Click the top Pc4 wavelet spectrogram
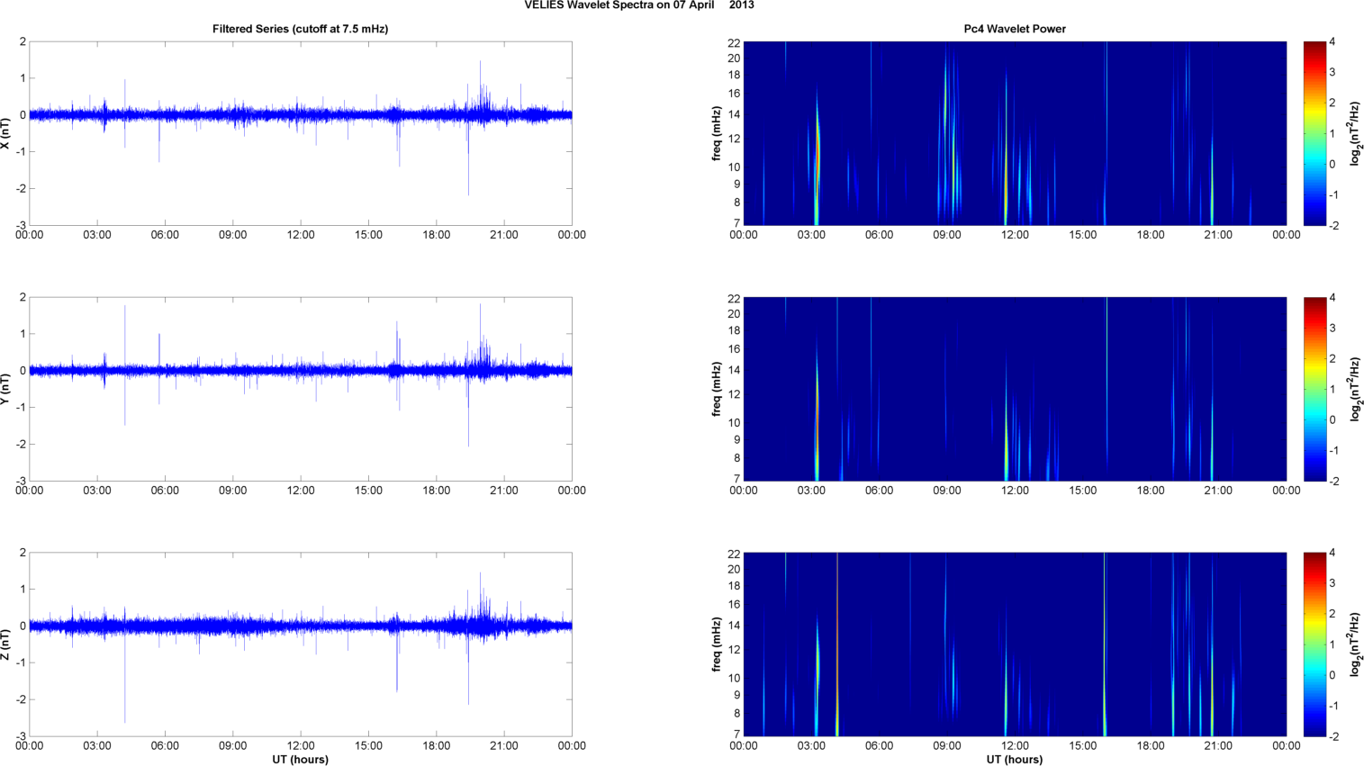 1015,133
